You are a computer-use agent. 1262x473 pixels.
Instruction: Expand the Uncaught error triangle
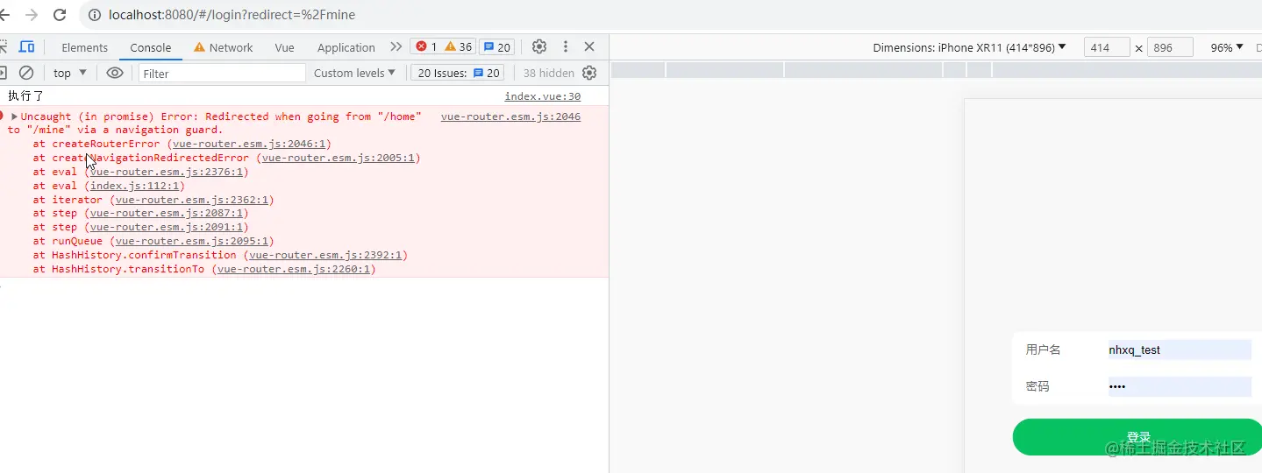click(14, 116)
